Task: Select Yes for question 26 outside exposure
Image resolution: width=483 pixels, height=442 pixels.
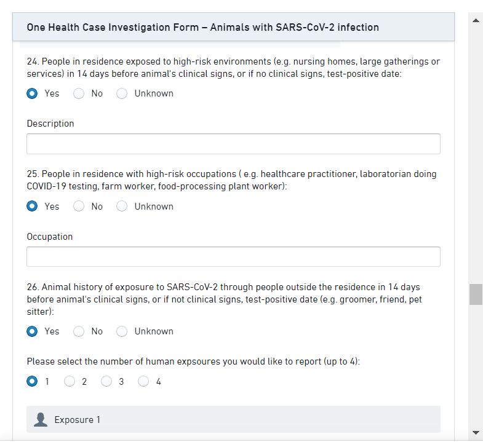Action: pos(32,331)
